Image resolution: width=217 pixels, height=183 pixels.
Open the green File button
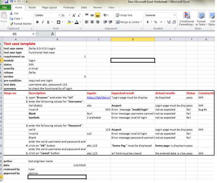click(6, 7)
